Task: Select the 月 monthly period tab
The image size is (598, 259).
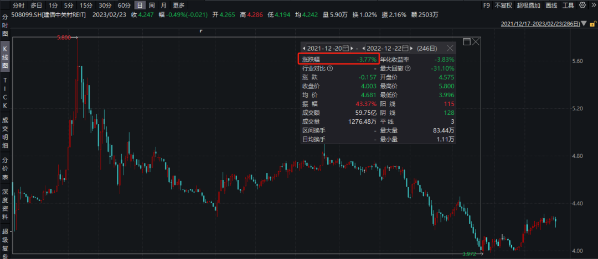Action: (x=163, y=6)
